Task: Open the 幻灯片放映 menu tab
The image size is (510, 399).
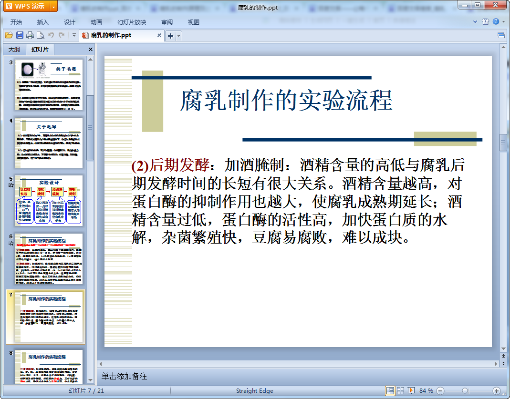Action: pyautogui.click(x=132, y=22)
